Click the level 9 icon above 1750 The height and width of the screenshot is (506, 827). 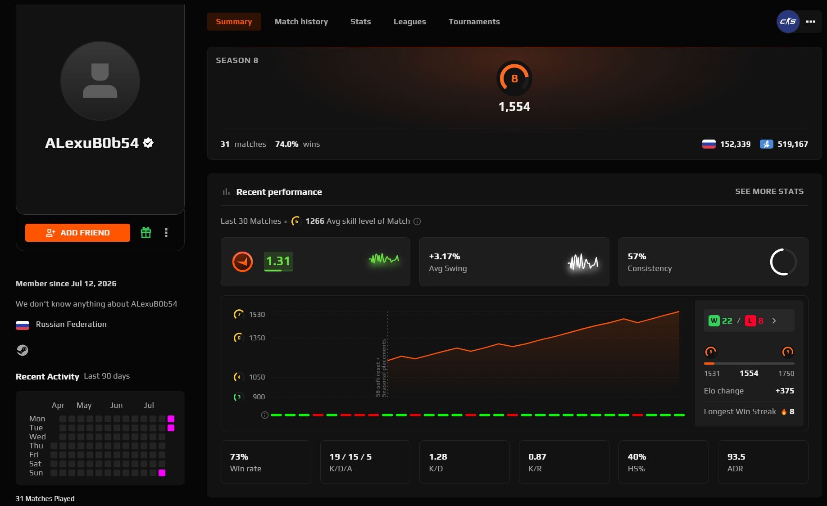coord(788,352)
